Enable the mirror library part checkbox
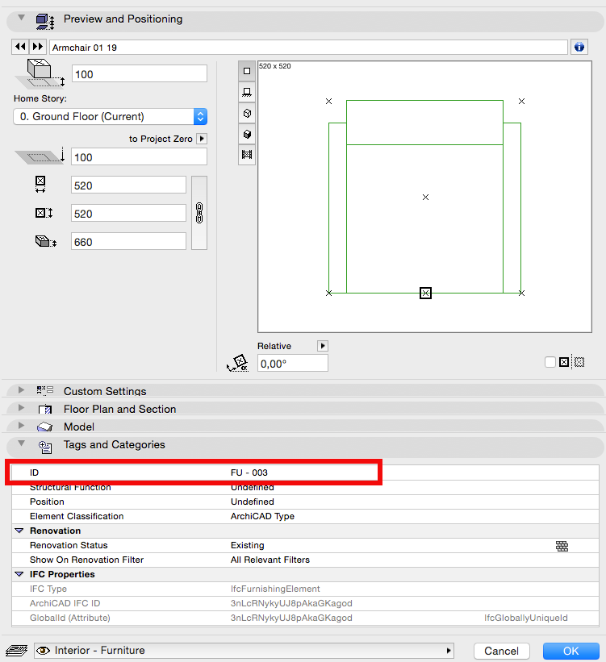Image resolution: width=606 pixels, height=662 pixels. coord(550,363)
